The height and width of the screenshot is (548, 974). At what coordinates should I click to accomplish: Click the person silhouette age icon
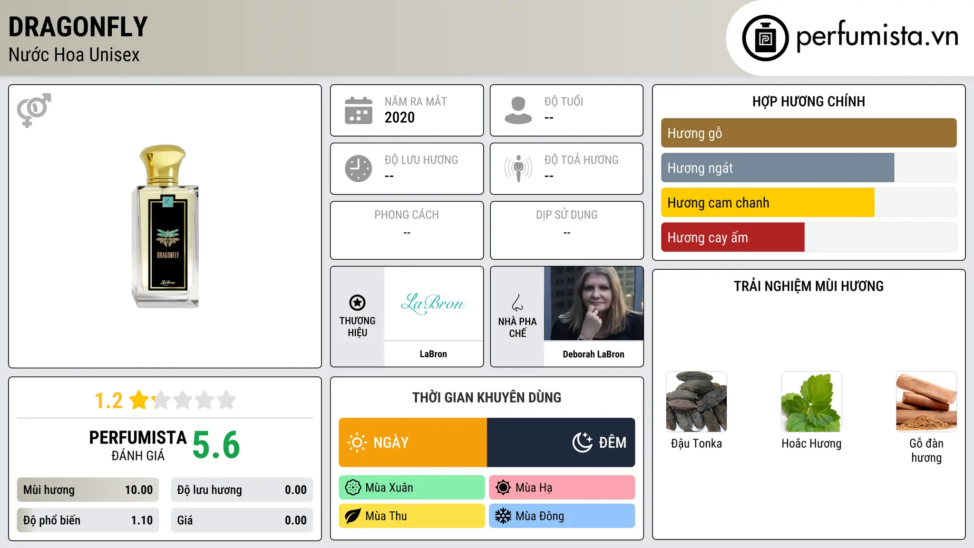tap(518, 110)
